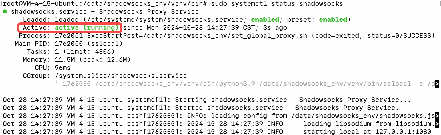Click the green enabled text after shadowsocks.service path
This screenshot has width=441, height=135.
[265, 20]
